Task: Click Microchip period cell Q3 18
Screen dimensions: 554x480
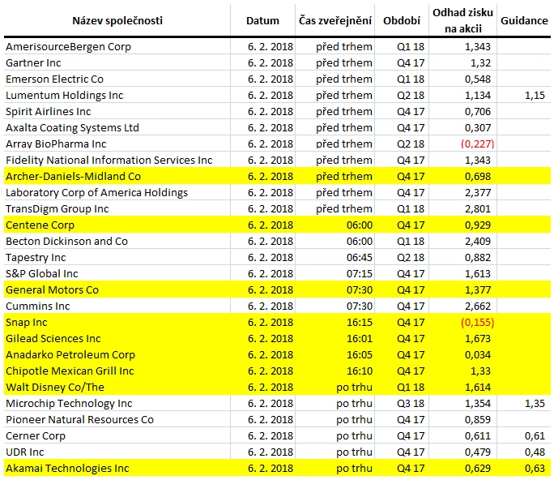Action: tap(411, 404)
